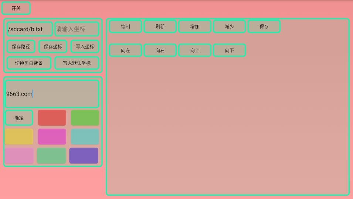Move down with the 向下 button
This screenshot has width=353, height=199.
[x=229, y=50]
